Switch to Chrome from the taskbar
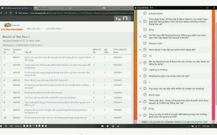 (x=113, y=126)
